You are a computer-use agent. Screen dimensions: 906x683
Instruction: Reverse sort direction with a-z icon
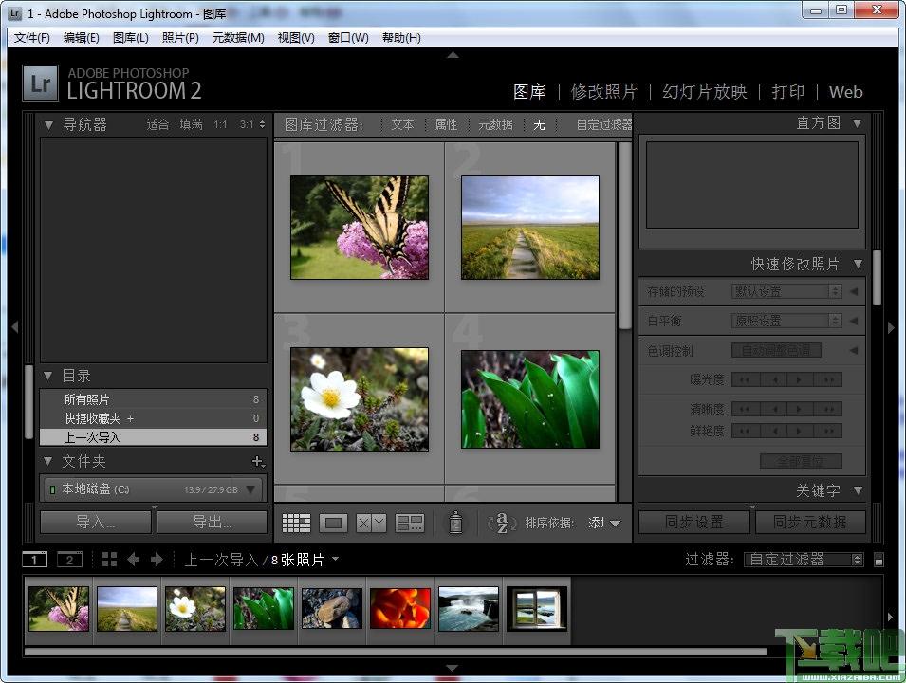coord(502,523)
